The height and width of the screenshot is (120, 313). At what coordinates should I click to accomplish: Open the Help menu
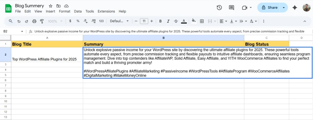click(122, 11)
